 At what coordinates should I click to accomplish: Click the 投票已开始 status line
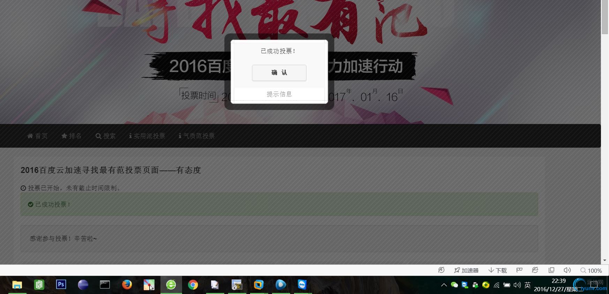pyautogui.click(x=71, y=188)
